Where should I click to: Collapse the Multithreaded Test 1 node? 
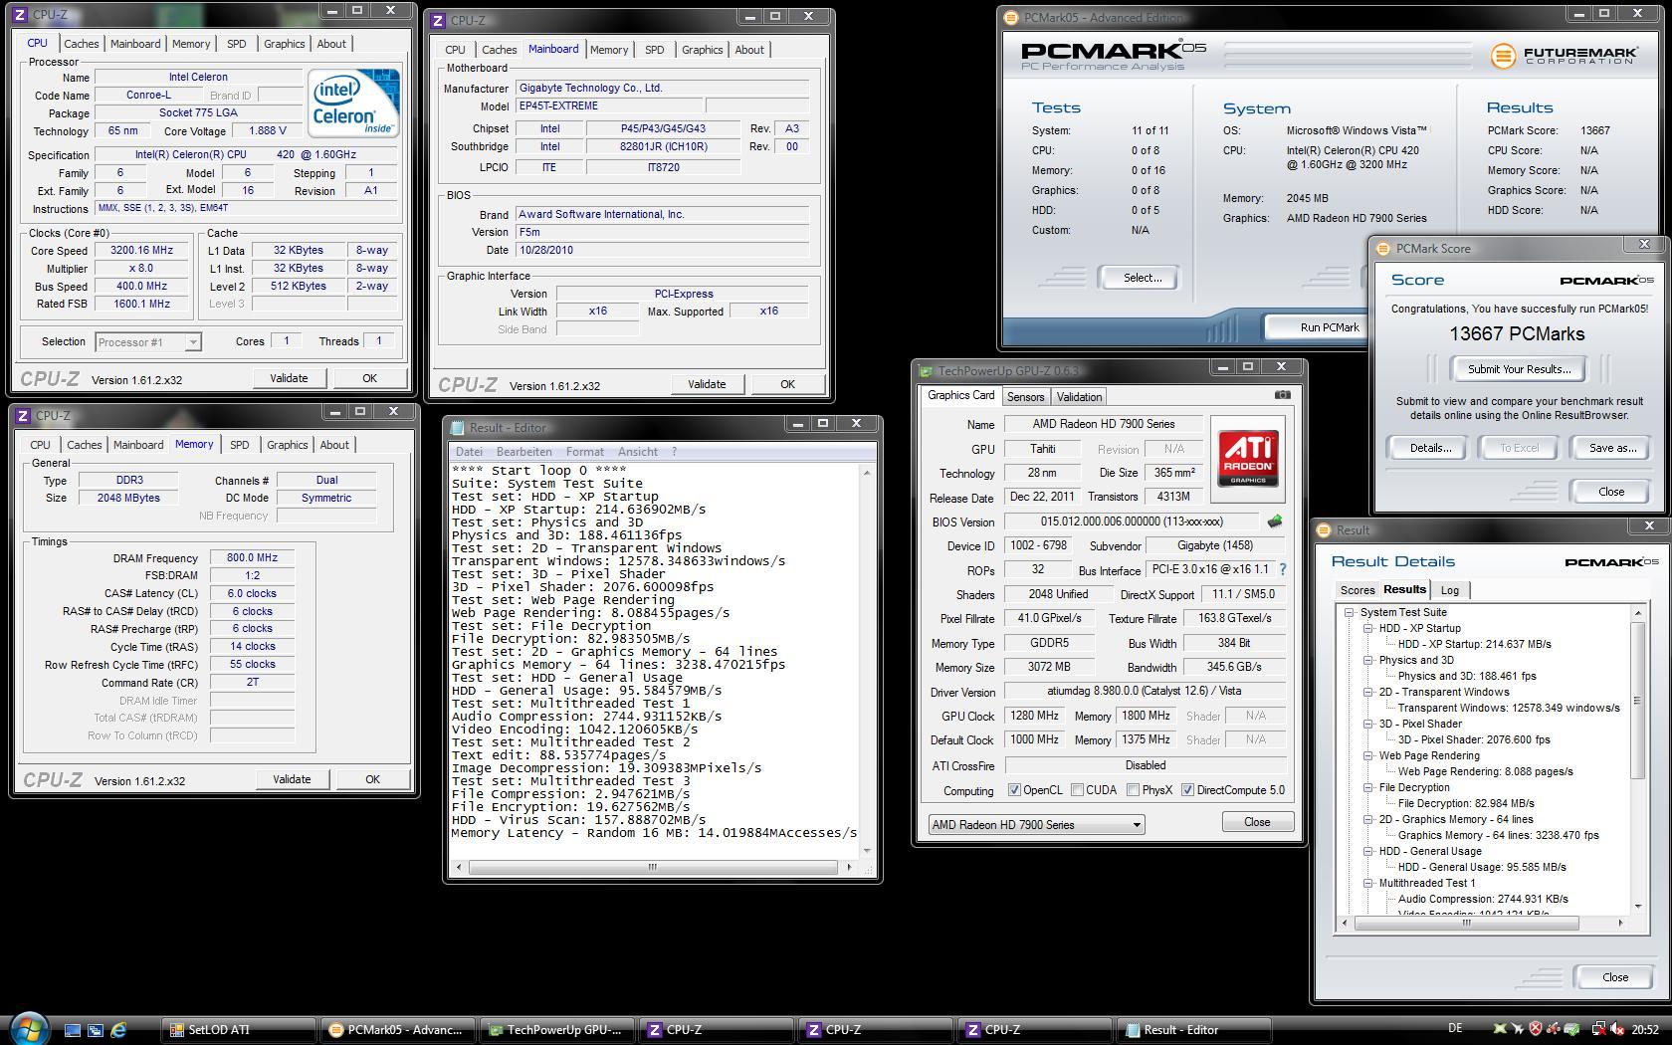click(1368, 884)
